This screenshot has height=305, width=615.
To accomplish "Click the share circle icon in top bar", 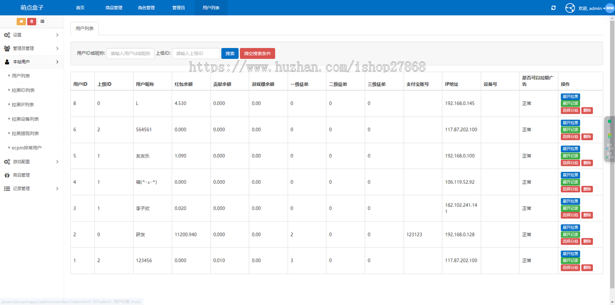I will pos(570,8).
